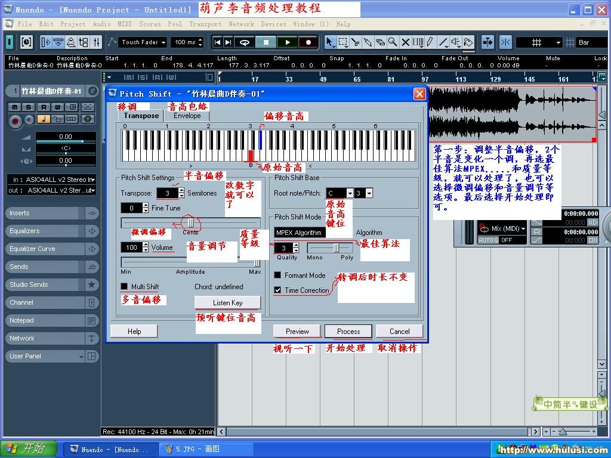The width and height of the screenshot is (611, 458).
Task: Open the ASIO4ALL input routing dropdown
Action: (52, 180)
